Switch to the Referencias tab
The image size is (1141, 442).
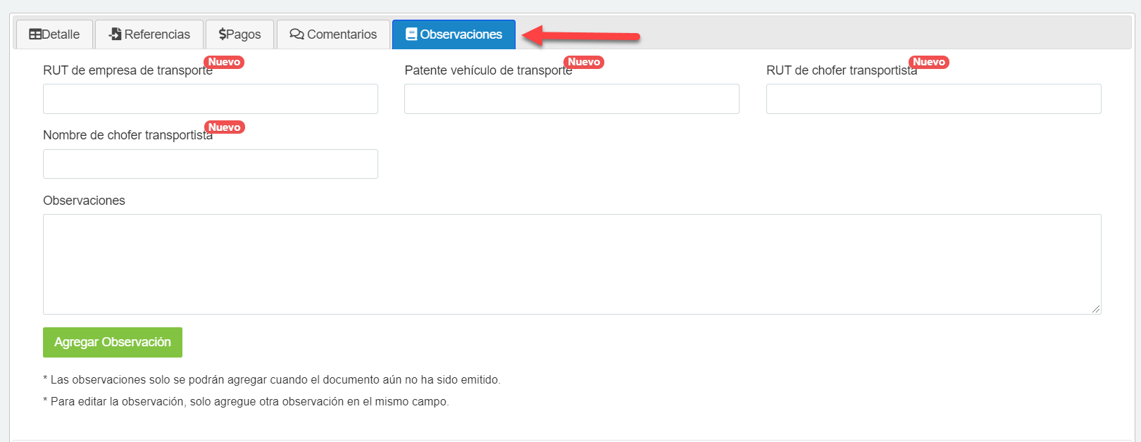pyautogui.click(x=149, y=34)
